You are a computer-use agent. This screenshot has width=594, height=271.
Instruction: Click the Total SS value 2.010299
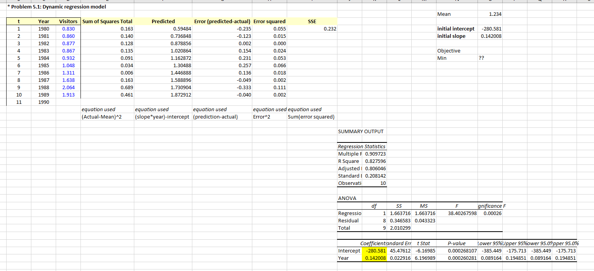(400, 228)
